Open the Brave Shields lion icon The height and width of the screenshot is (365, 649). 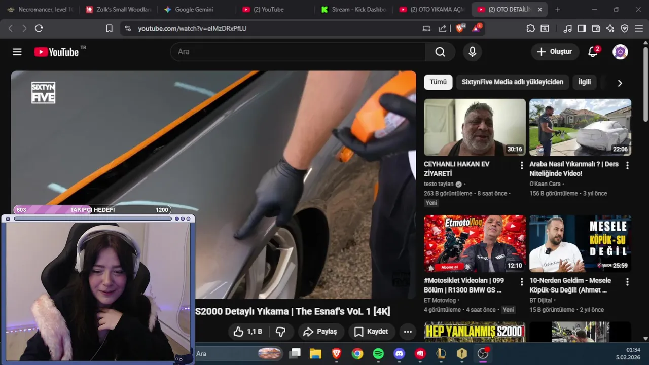tap(460, 28)
